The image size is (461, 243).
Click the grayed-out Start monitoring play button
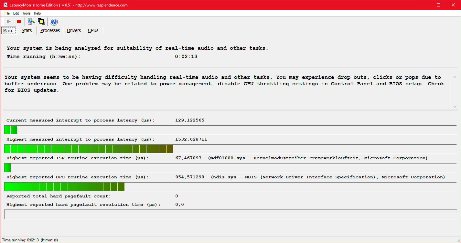click(9, 22)
